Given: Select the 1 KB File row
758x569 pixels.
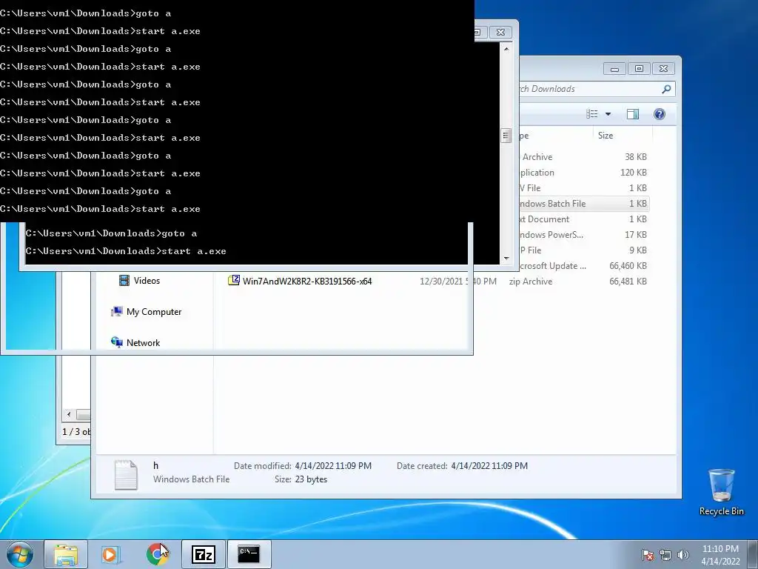Looking at the screenshot, I should (x=583, y=187).
